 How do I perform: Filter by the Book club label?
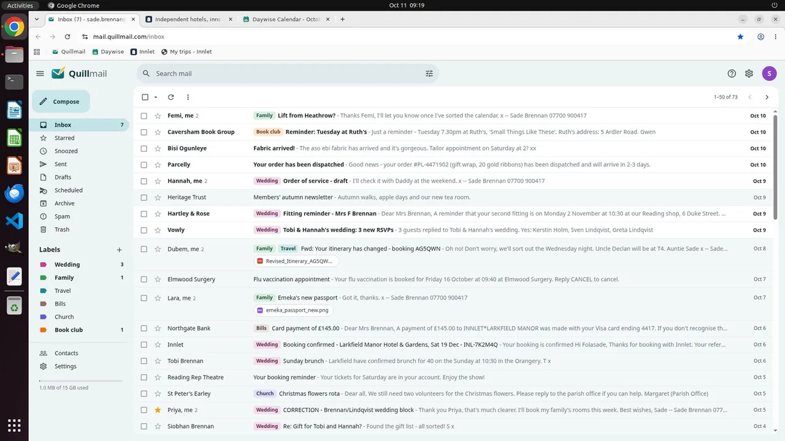[80, 330]
